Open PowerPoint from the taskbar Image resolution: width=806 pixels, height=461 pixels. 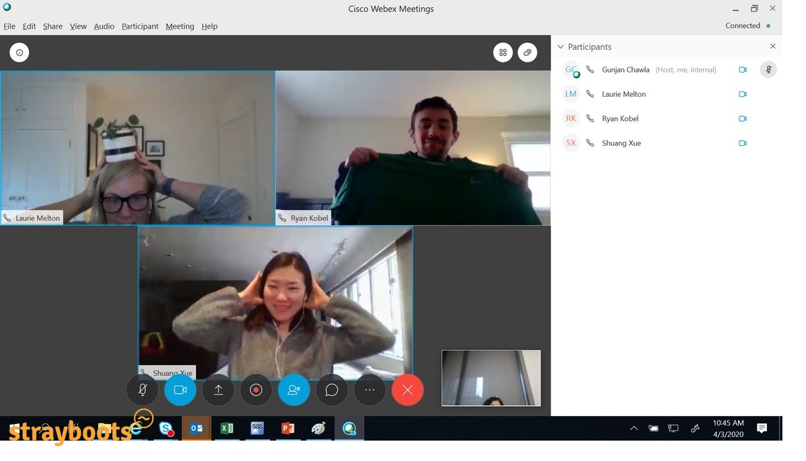coord(288,428)
